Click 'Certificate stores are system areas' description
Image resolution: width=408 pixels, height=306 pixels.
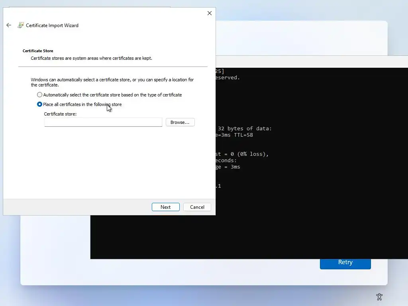pyautogui.click(x=91, y=58)
